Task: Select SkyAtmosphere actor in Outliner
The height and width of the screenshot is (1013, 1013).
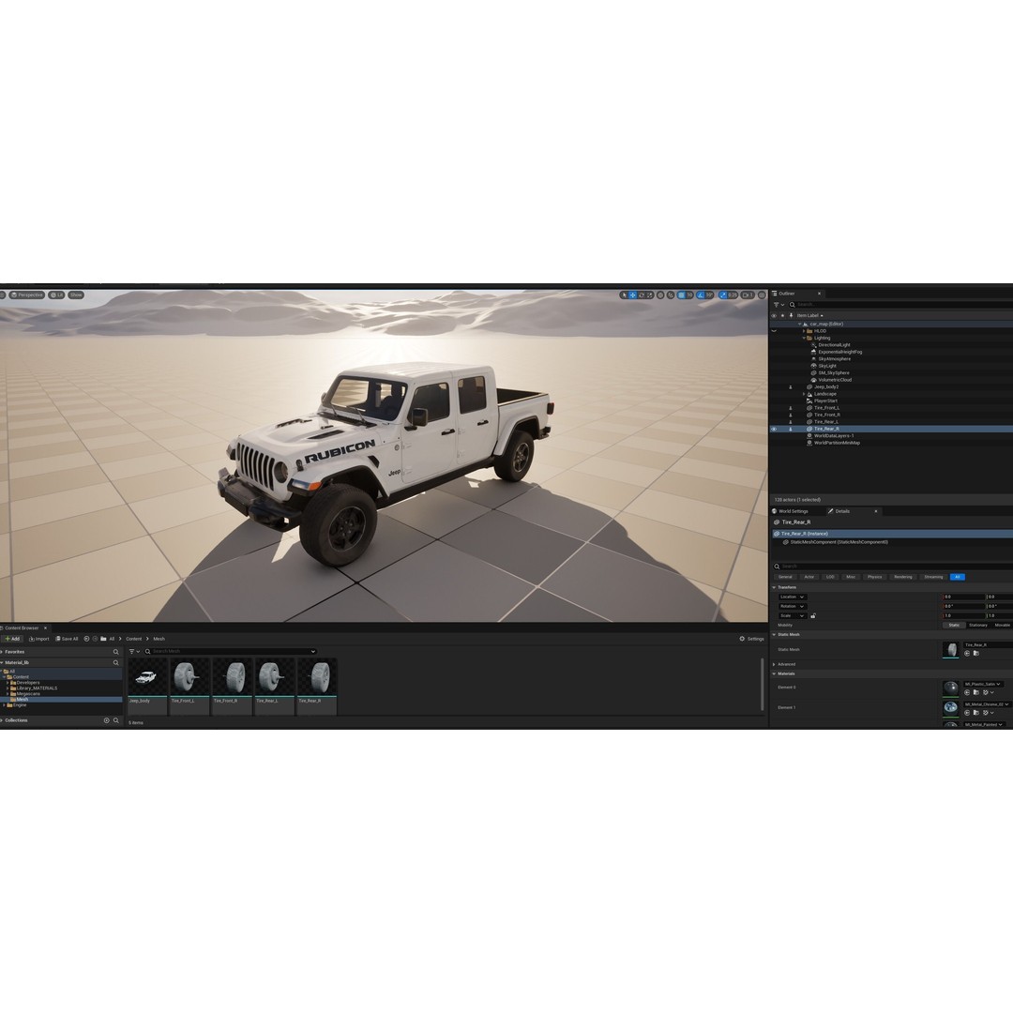Action: (834, 359)
